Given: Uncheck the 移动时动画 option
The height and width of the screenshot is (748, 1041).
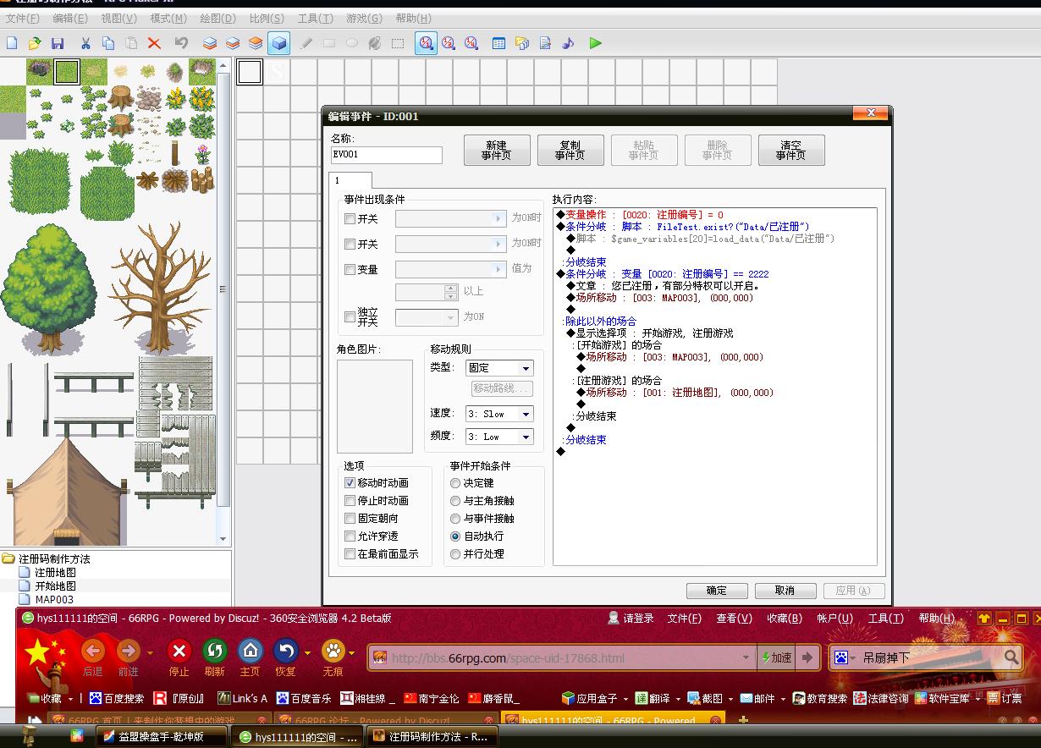Looking at the screenshot, I should tap(350, 483).
